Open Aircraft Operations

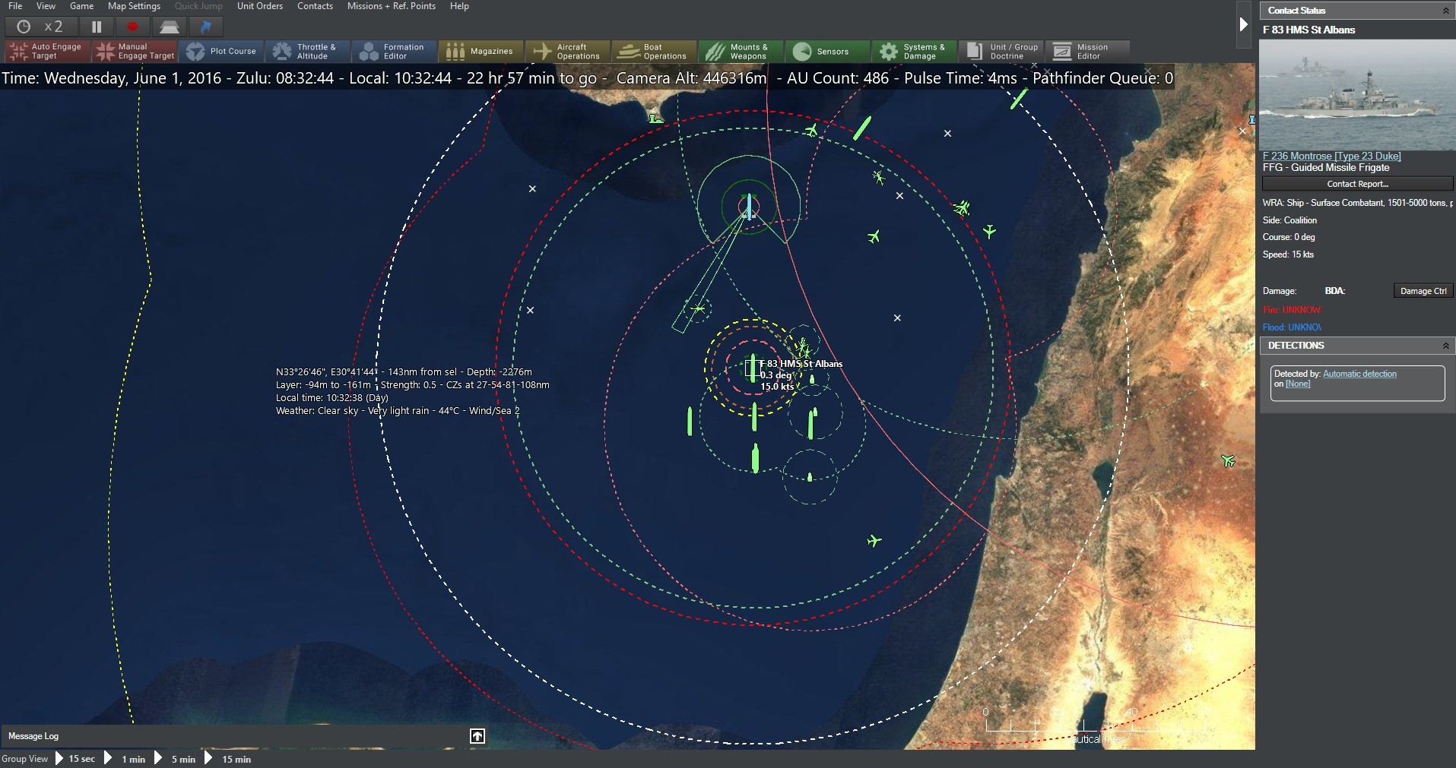click(566, 51)
